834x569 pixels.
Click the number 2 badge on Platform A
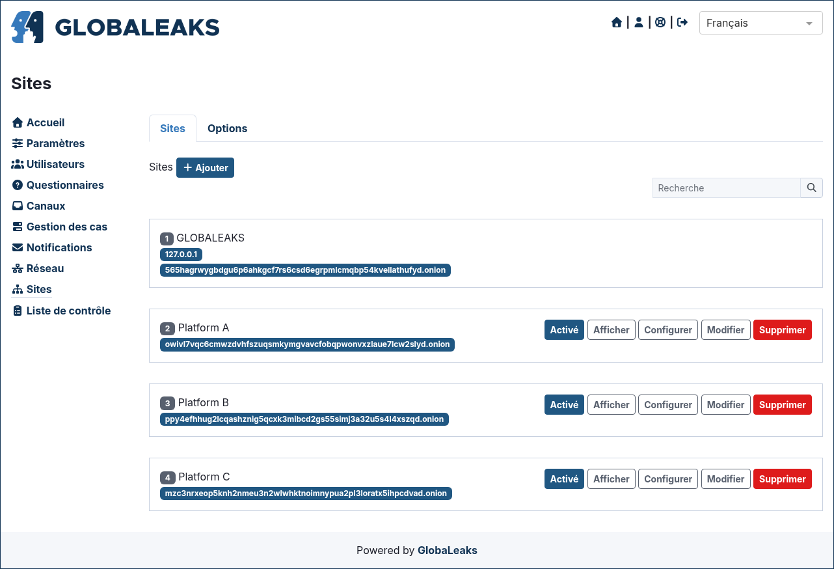point(168,328)
